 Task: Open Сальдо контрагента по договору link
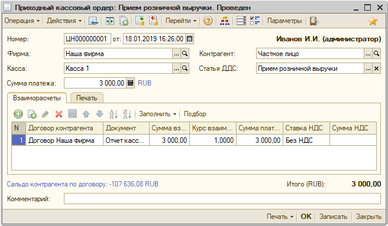tap(82, 184)
